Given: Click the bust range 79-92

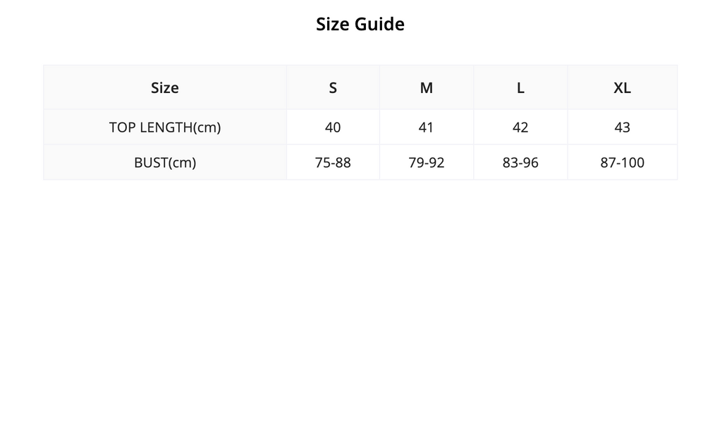Looking at the screenshot, I should click(427, 163).
